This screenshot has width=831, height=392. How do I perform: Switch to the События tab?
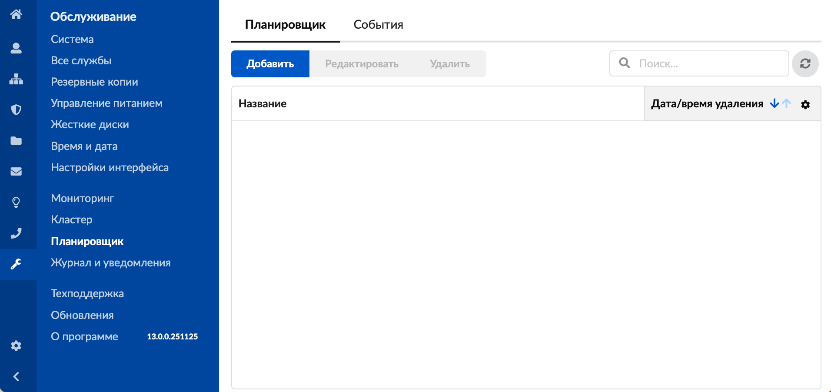pos(378,25)
